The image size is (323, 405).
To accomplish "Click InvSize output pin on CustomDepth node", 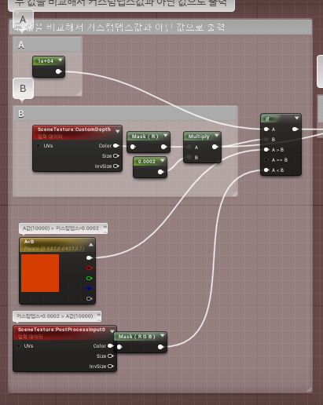I will point(116,166).
